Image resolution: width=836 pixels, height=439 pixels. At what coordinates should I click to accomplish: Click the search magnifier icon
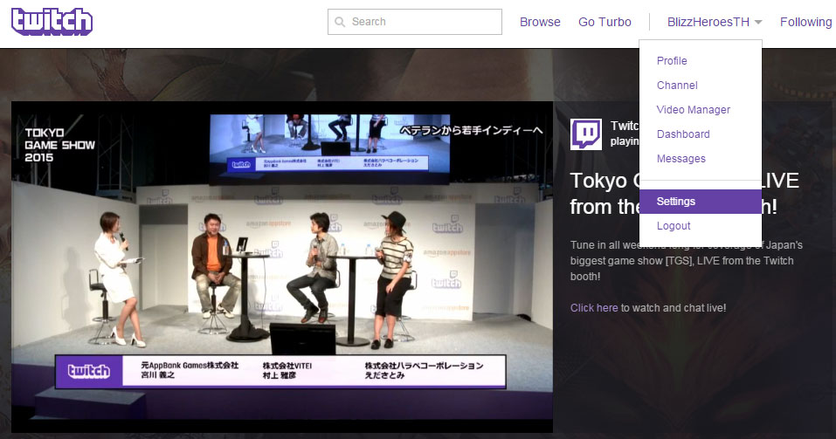point(340,22)
